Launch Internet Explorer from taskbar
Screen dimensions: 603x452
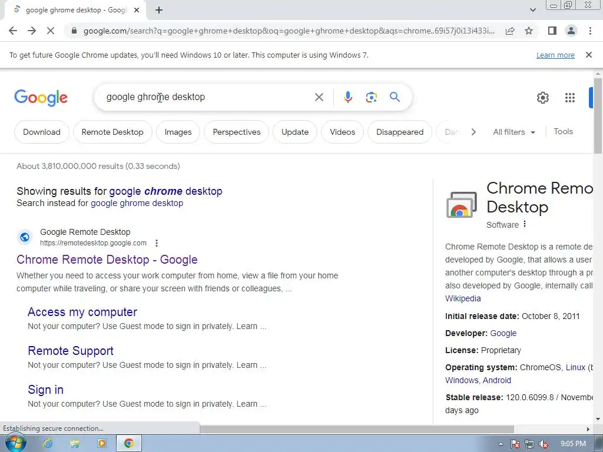click(48, 444)
